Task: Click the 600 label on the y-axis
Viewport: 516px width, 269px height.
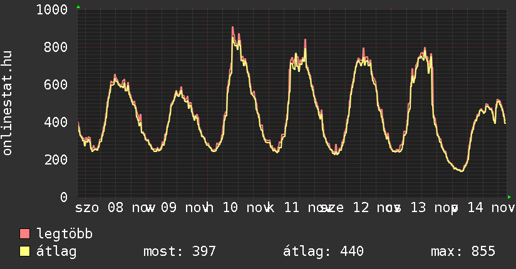Action: pyautogui.click(x=56, y=84)
